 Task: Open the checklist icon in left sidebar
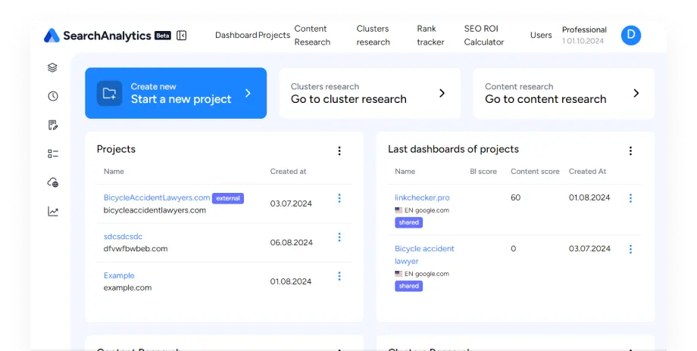click(52, 154)
